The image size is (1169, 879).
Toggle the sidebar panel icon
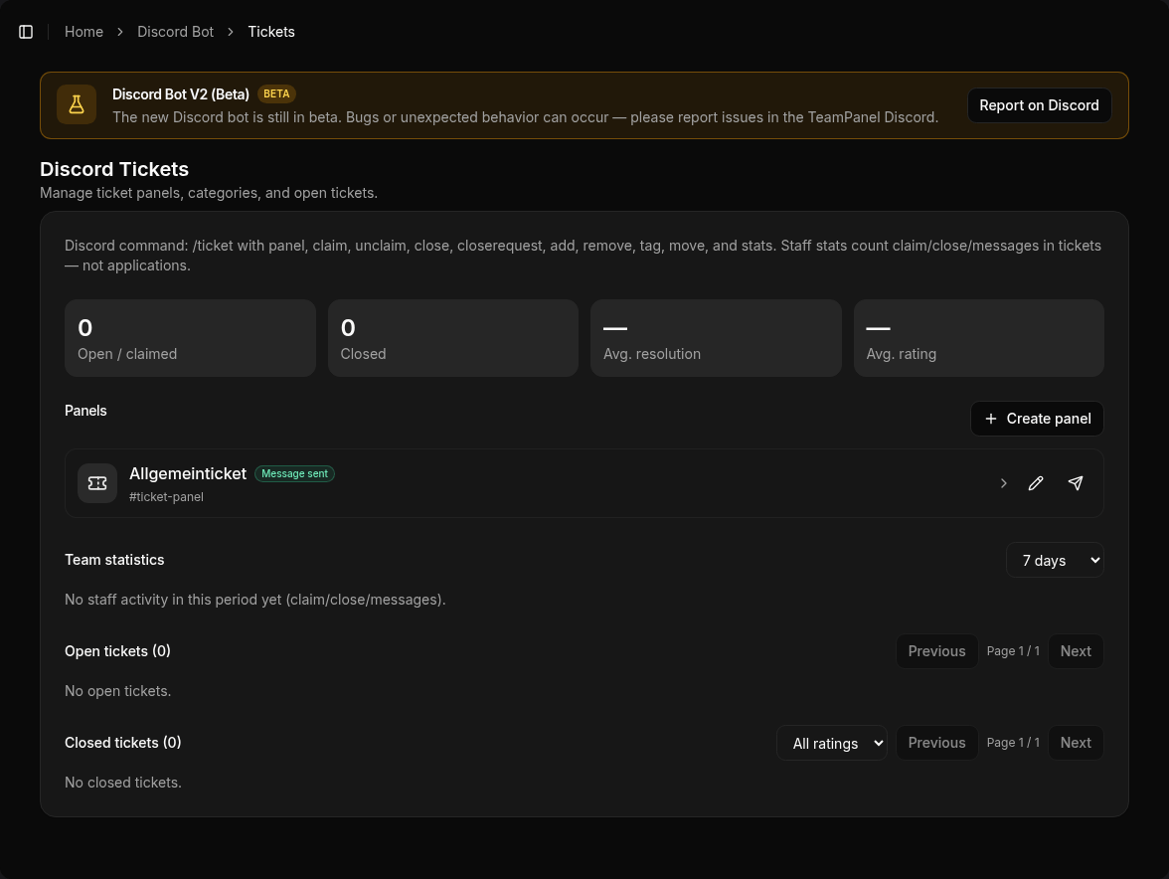click(x=26, y=32)
